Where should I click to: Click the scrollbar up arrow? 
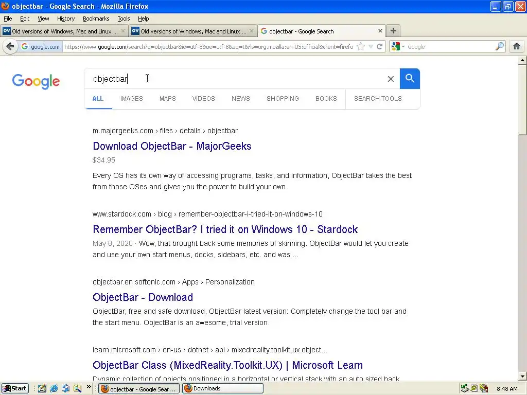[x=522, y=61]
